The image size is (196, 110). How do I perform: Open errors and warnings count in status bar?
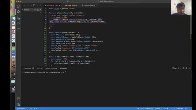pyautogui.click(x=33, y=109)
